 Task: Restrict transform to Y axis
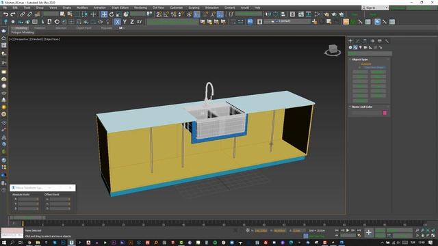[x=125, y=22]
